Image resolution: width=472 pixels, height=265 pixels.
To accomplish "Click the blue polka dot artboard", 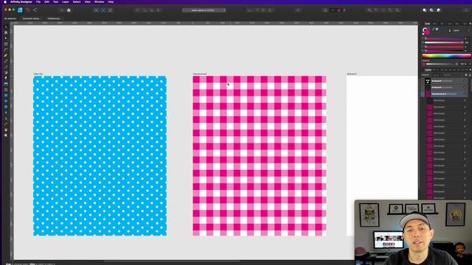I will [100, 155].
